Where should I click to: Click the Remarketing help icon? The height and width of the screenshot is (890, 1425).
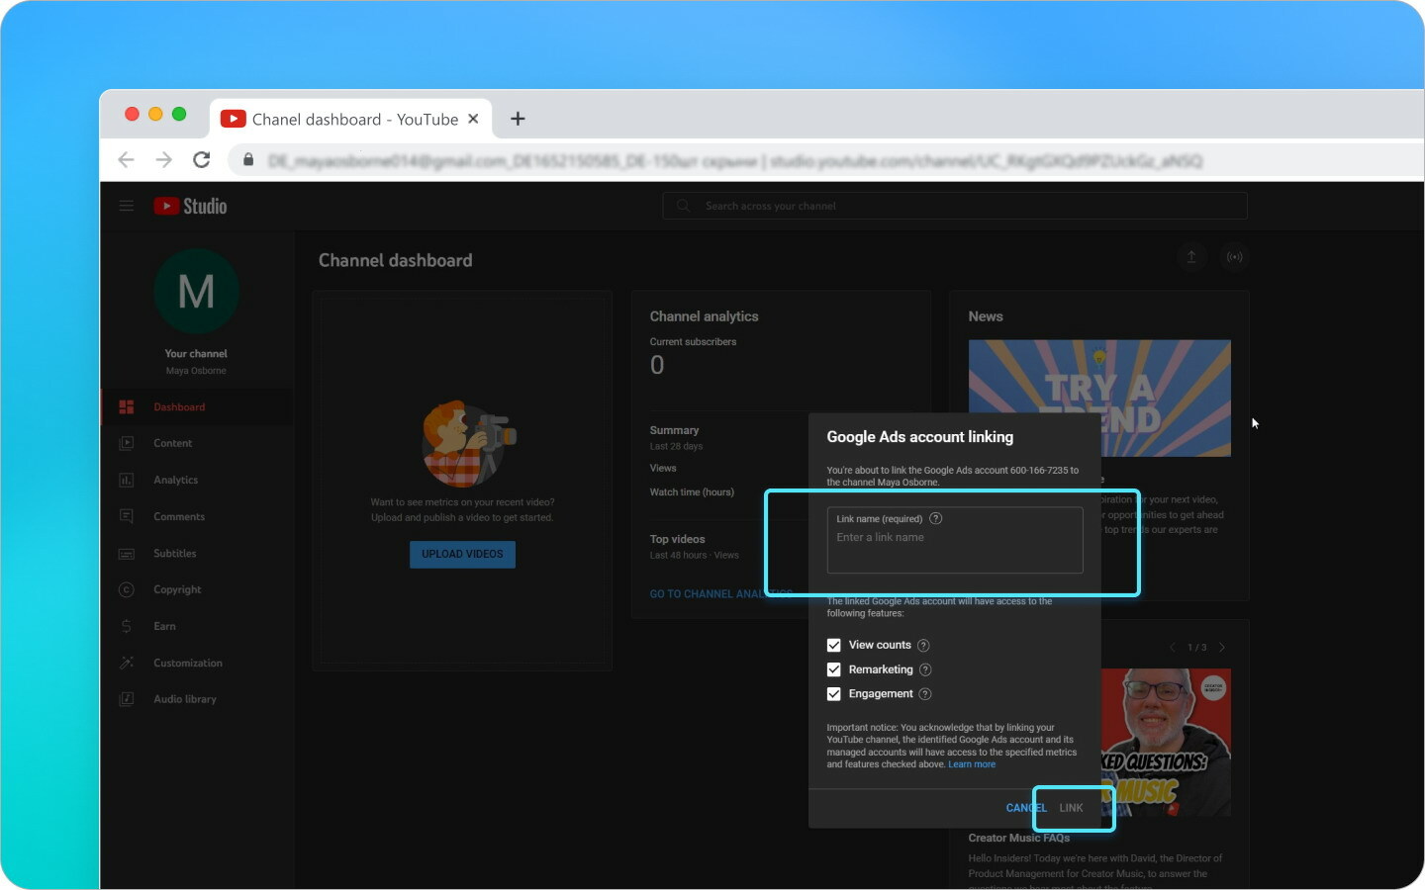925,669
